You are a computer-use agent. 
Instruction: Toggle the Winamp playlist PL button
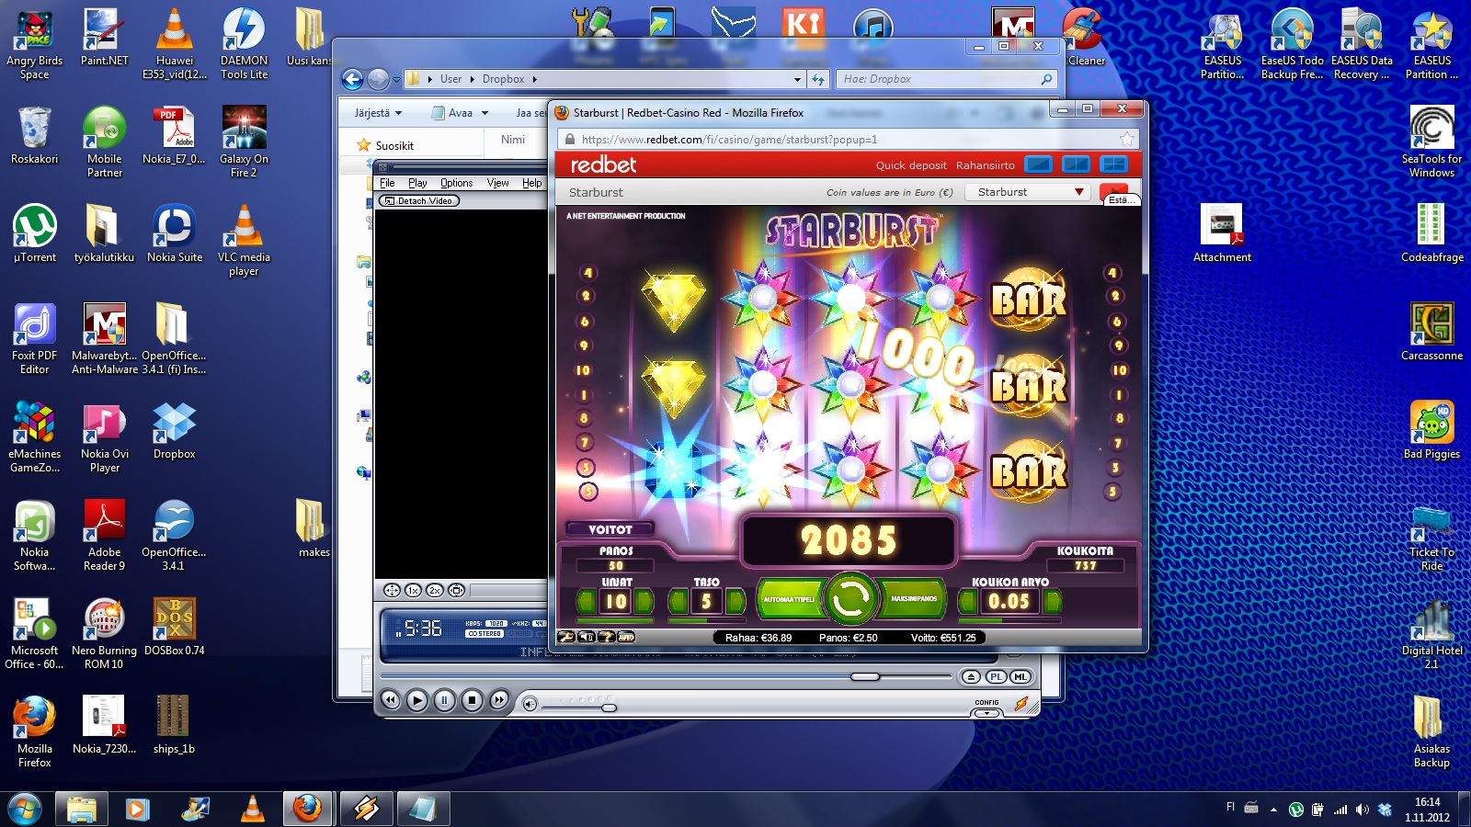click(996, 677)
